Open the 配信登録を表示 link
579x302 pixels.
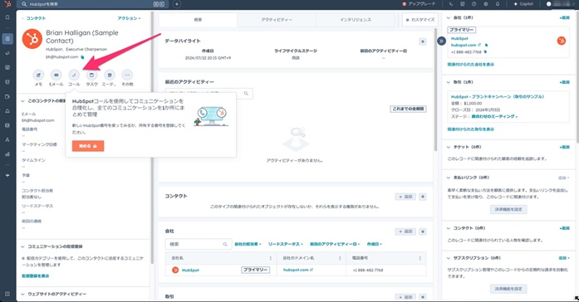coord(36,275)
